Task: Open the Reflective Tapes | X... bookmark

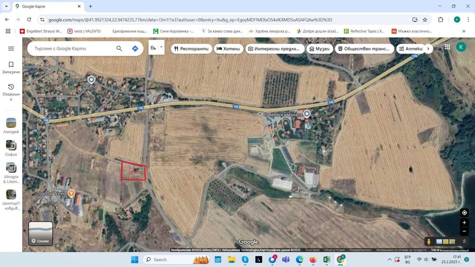Action: pyautogui.click(x=364, y=31)
